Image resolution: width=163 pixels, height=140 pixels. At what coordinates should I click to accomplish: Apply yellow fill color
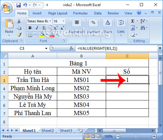point(42,35)
